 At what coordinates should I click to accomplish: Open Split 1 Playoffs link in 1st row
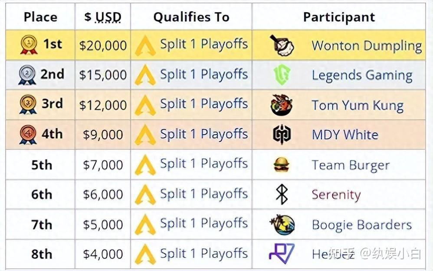pos(204,45)
